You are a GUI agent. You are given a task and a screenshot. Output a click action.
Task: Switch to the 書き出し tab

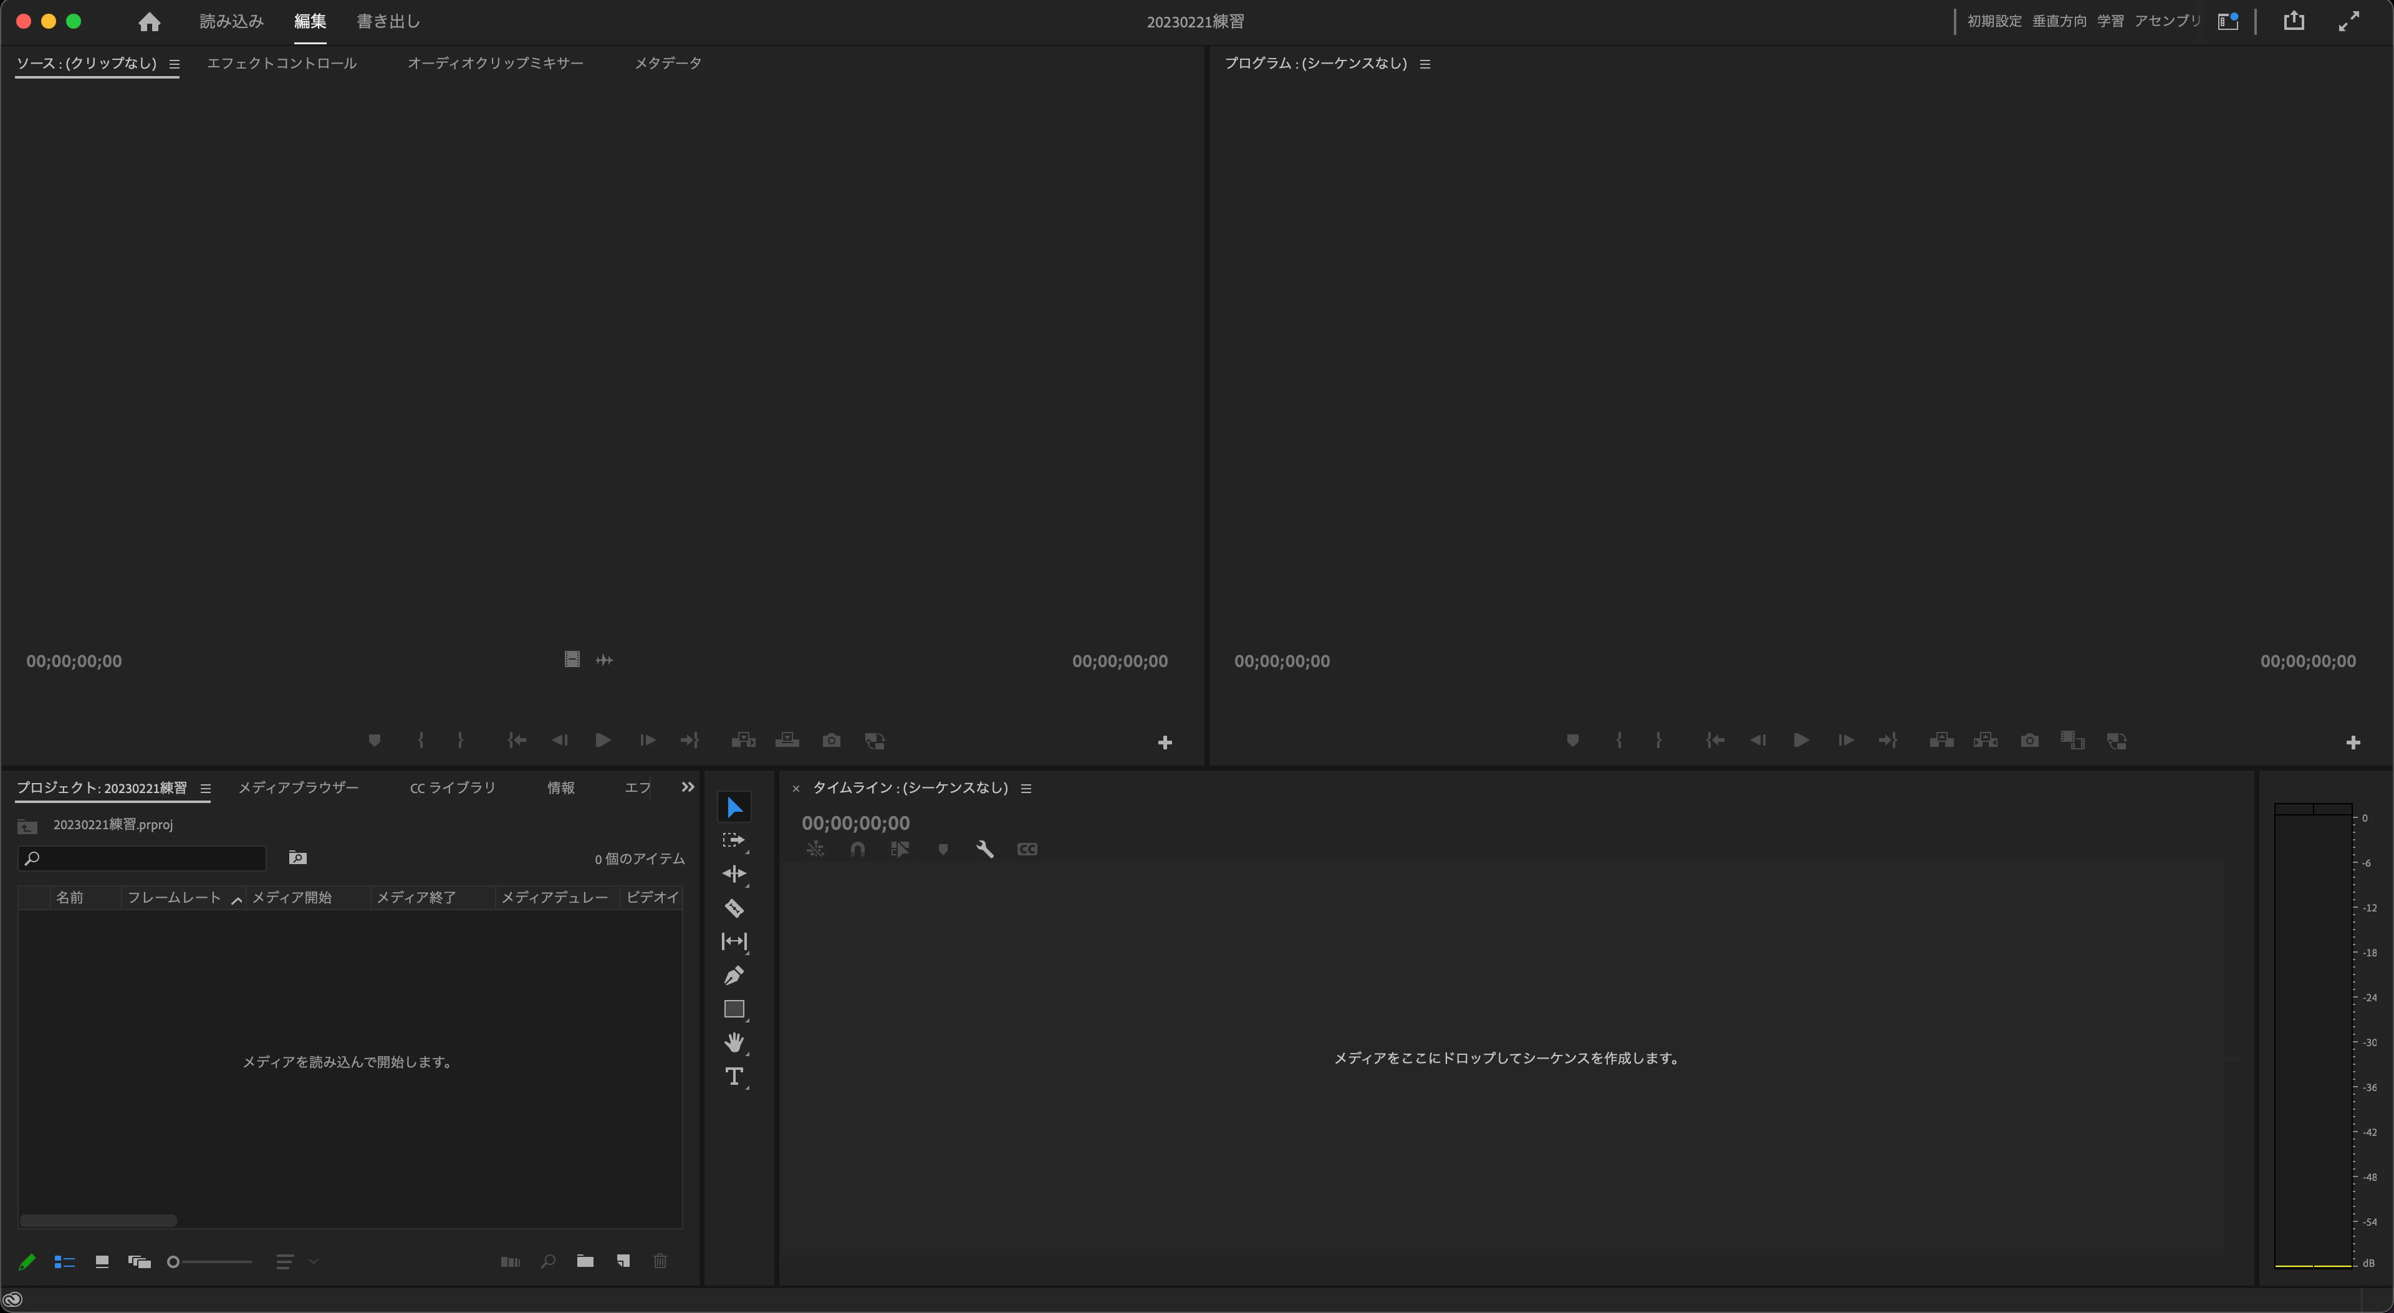(x=388, y=21)
